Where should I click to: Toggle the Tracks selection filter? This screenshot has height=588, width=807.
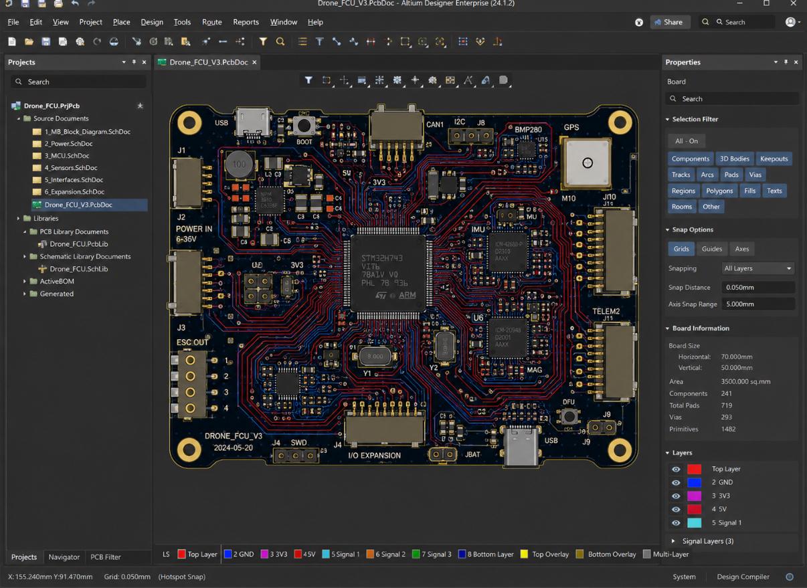click(x=681, y=175)
